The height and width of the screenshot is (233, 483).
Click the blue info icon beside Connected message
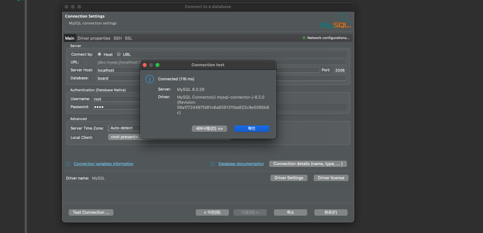click(x=150, y=79)
